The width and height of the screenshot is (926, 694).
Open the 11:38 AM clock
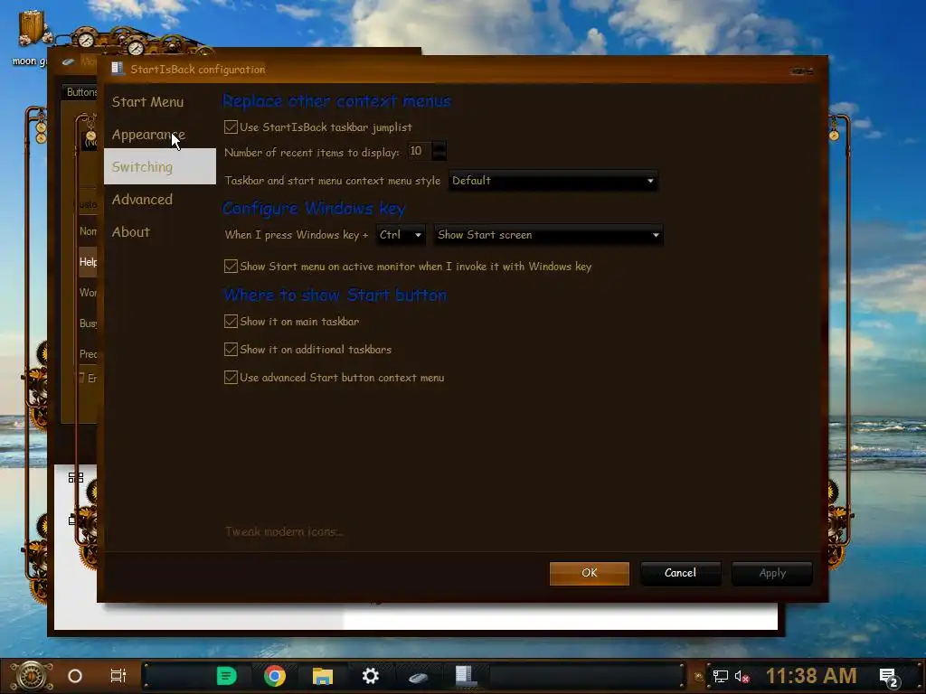(811, 676)
